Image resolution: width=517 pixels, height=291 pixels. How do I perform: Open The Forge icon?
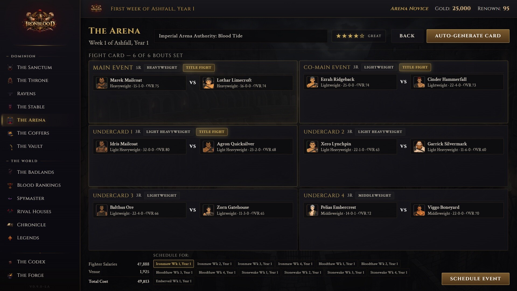coord(10,275)
